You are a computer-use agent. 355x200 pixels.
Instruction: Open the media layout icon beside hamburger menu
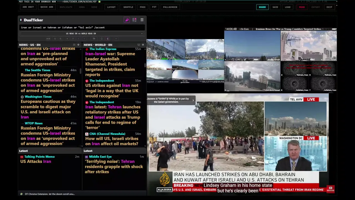pyautogui.click(x=134, y=20)
